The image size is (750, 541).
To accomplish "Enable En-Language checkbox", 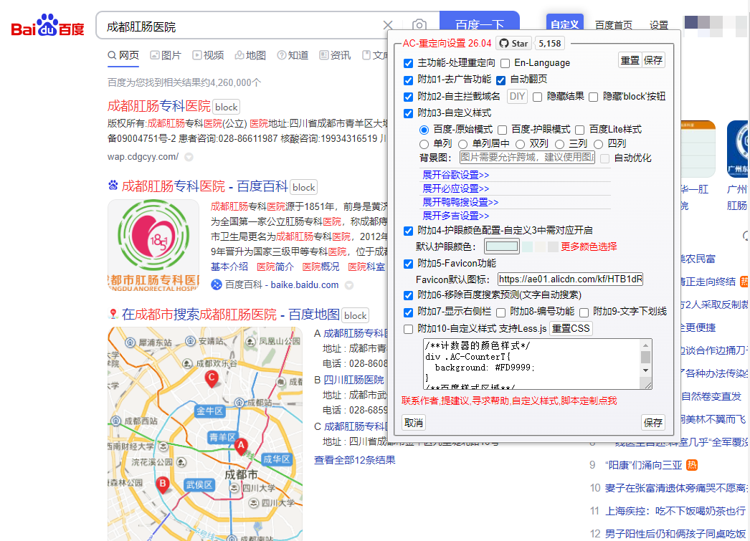I will pyautogui.click(x=505, y=63).
